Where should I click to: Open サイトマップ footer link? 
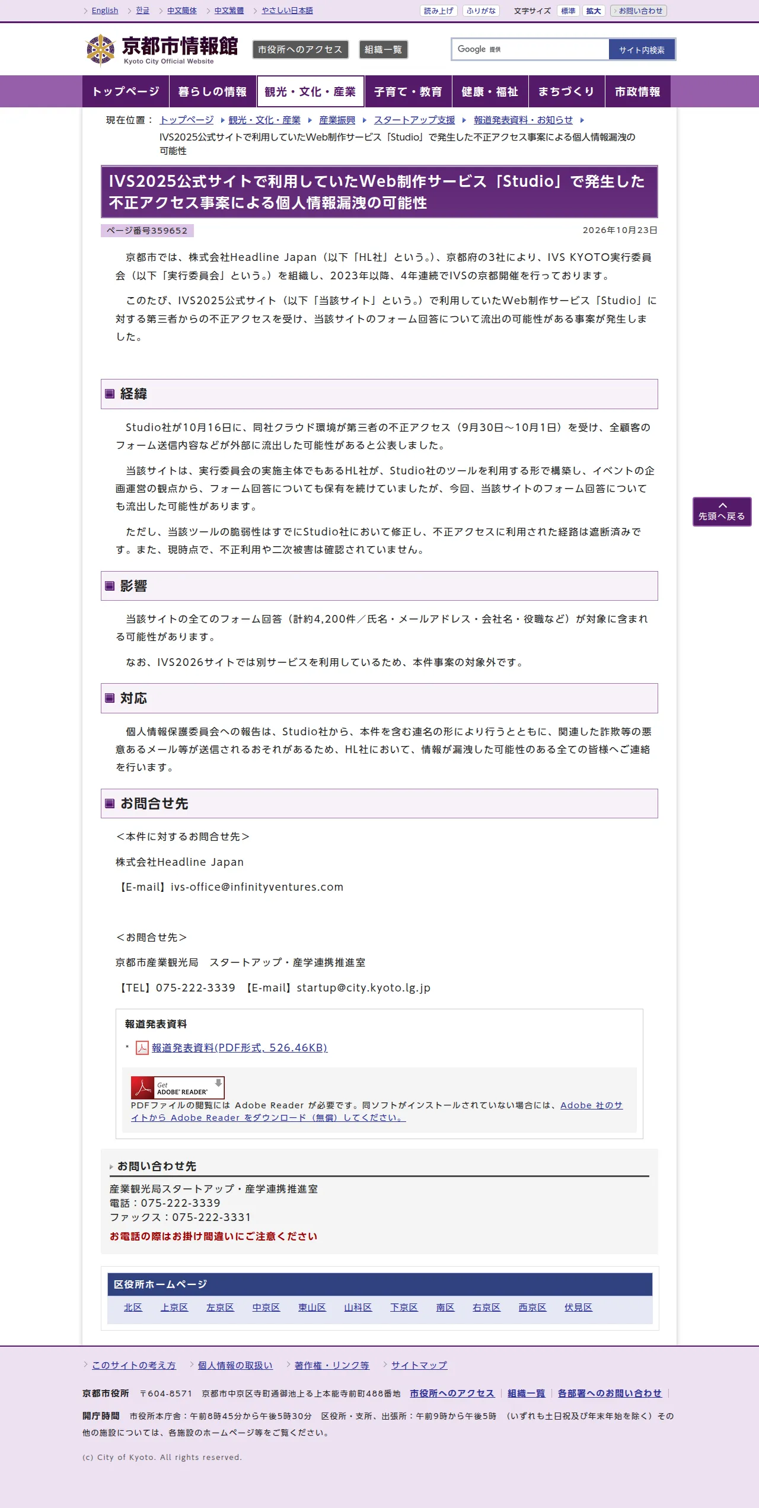(419, 1365)
